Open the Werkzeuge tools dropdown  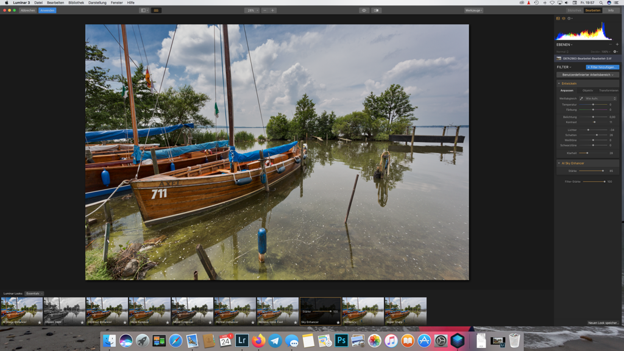473,10
